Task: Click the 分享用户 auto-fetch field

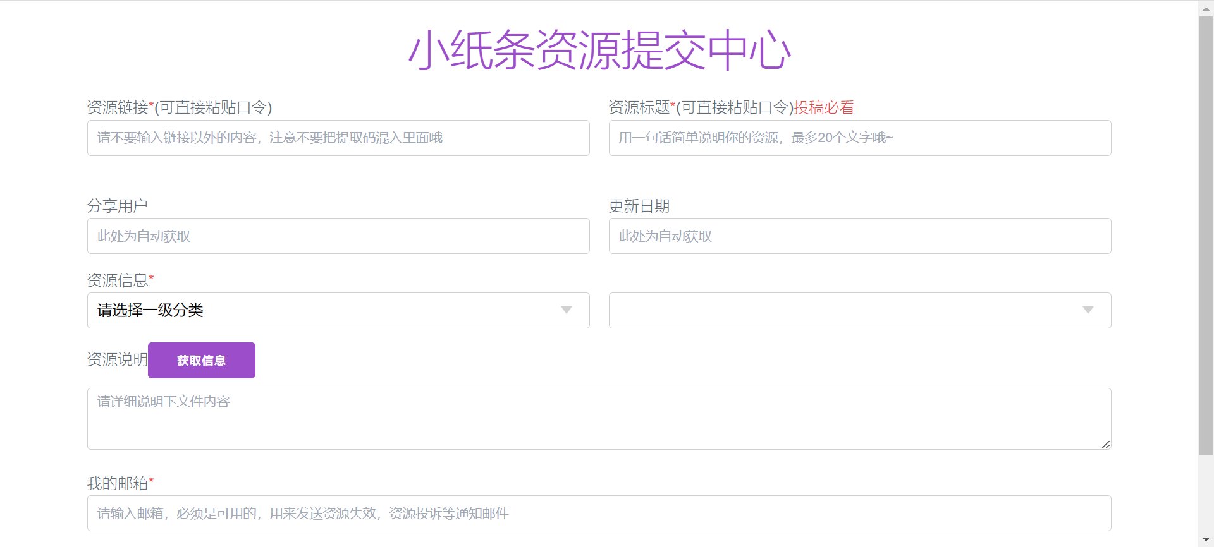Action: [338, 236]
